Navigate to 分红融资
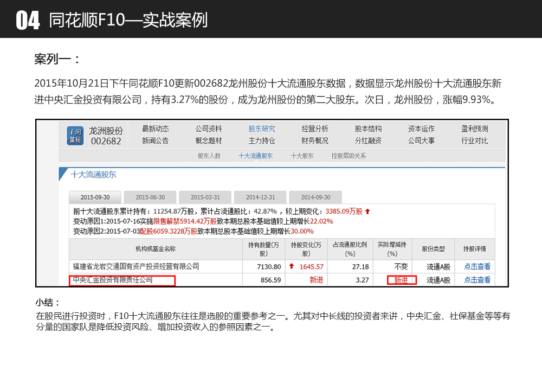 pos(368,141)
